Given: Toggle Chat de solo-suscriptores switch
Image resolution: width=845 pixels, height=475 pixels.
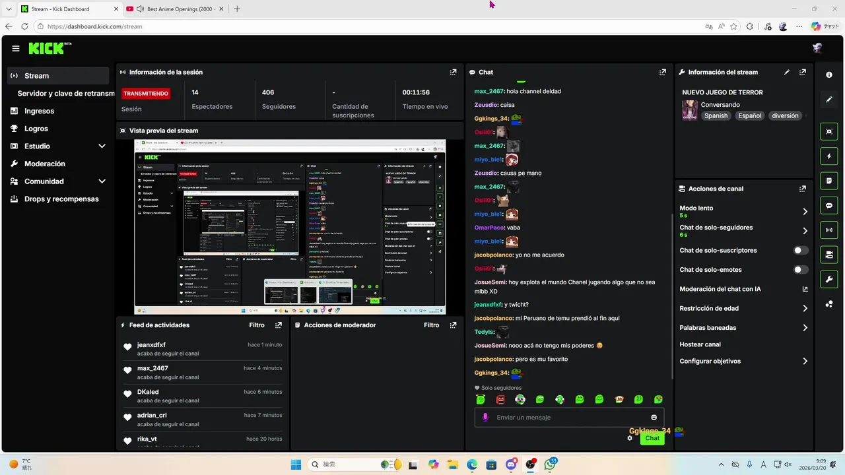Looking at the screenshot, I should pos(801,251).
